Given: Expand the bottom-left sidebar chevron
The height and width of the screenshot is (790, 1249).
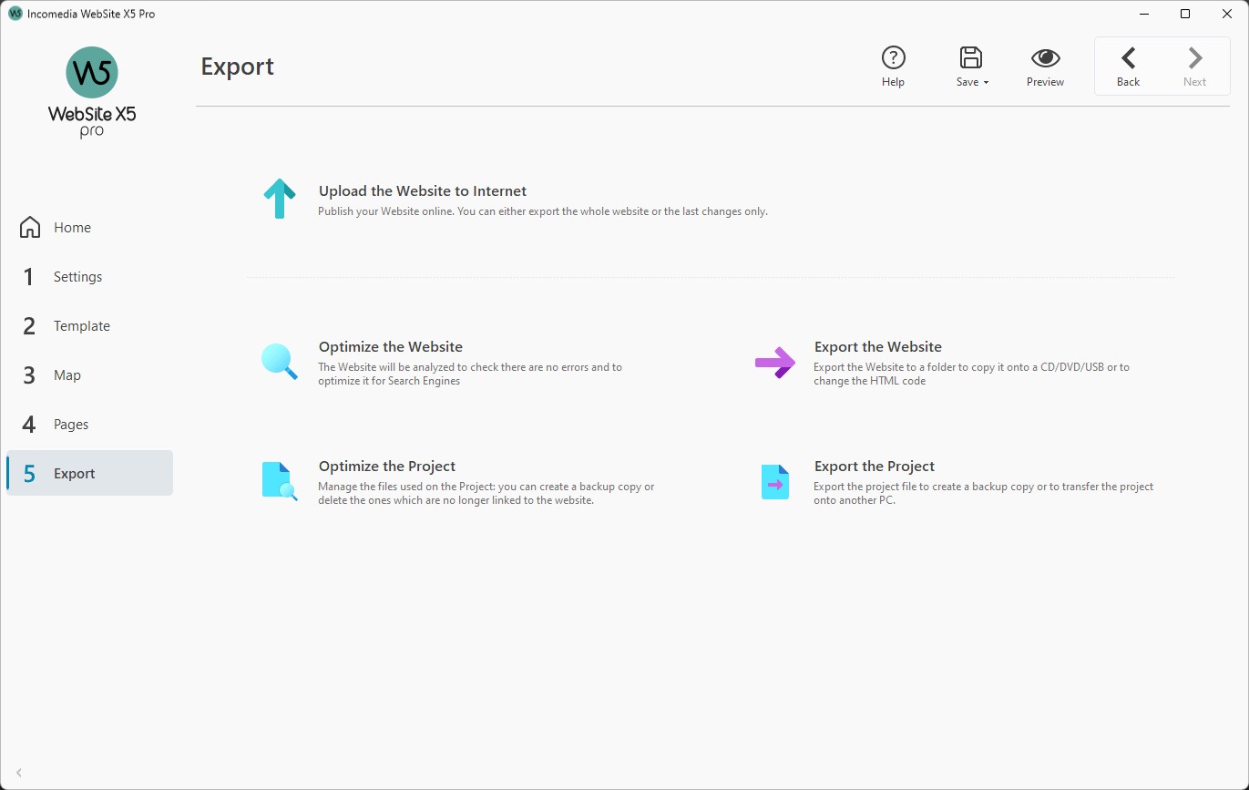Looking at the screenshot, I should [18, 772].
